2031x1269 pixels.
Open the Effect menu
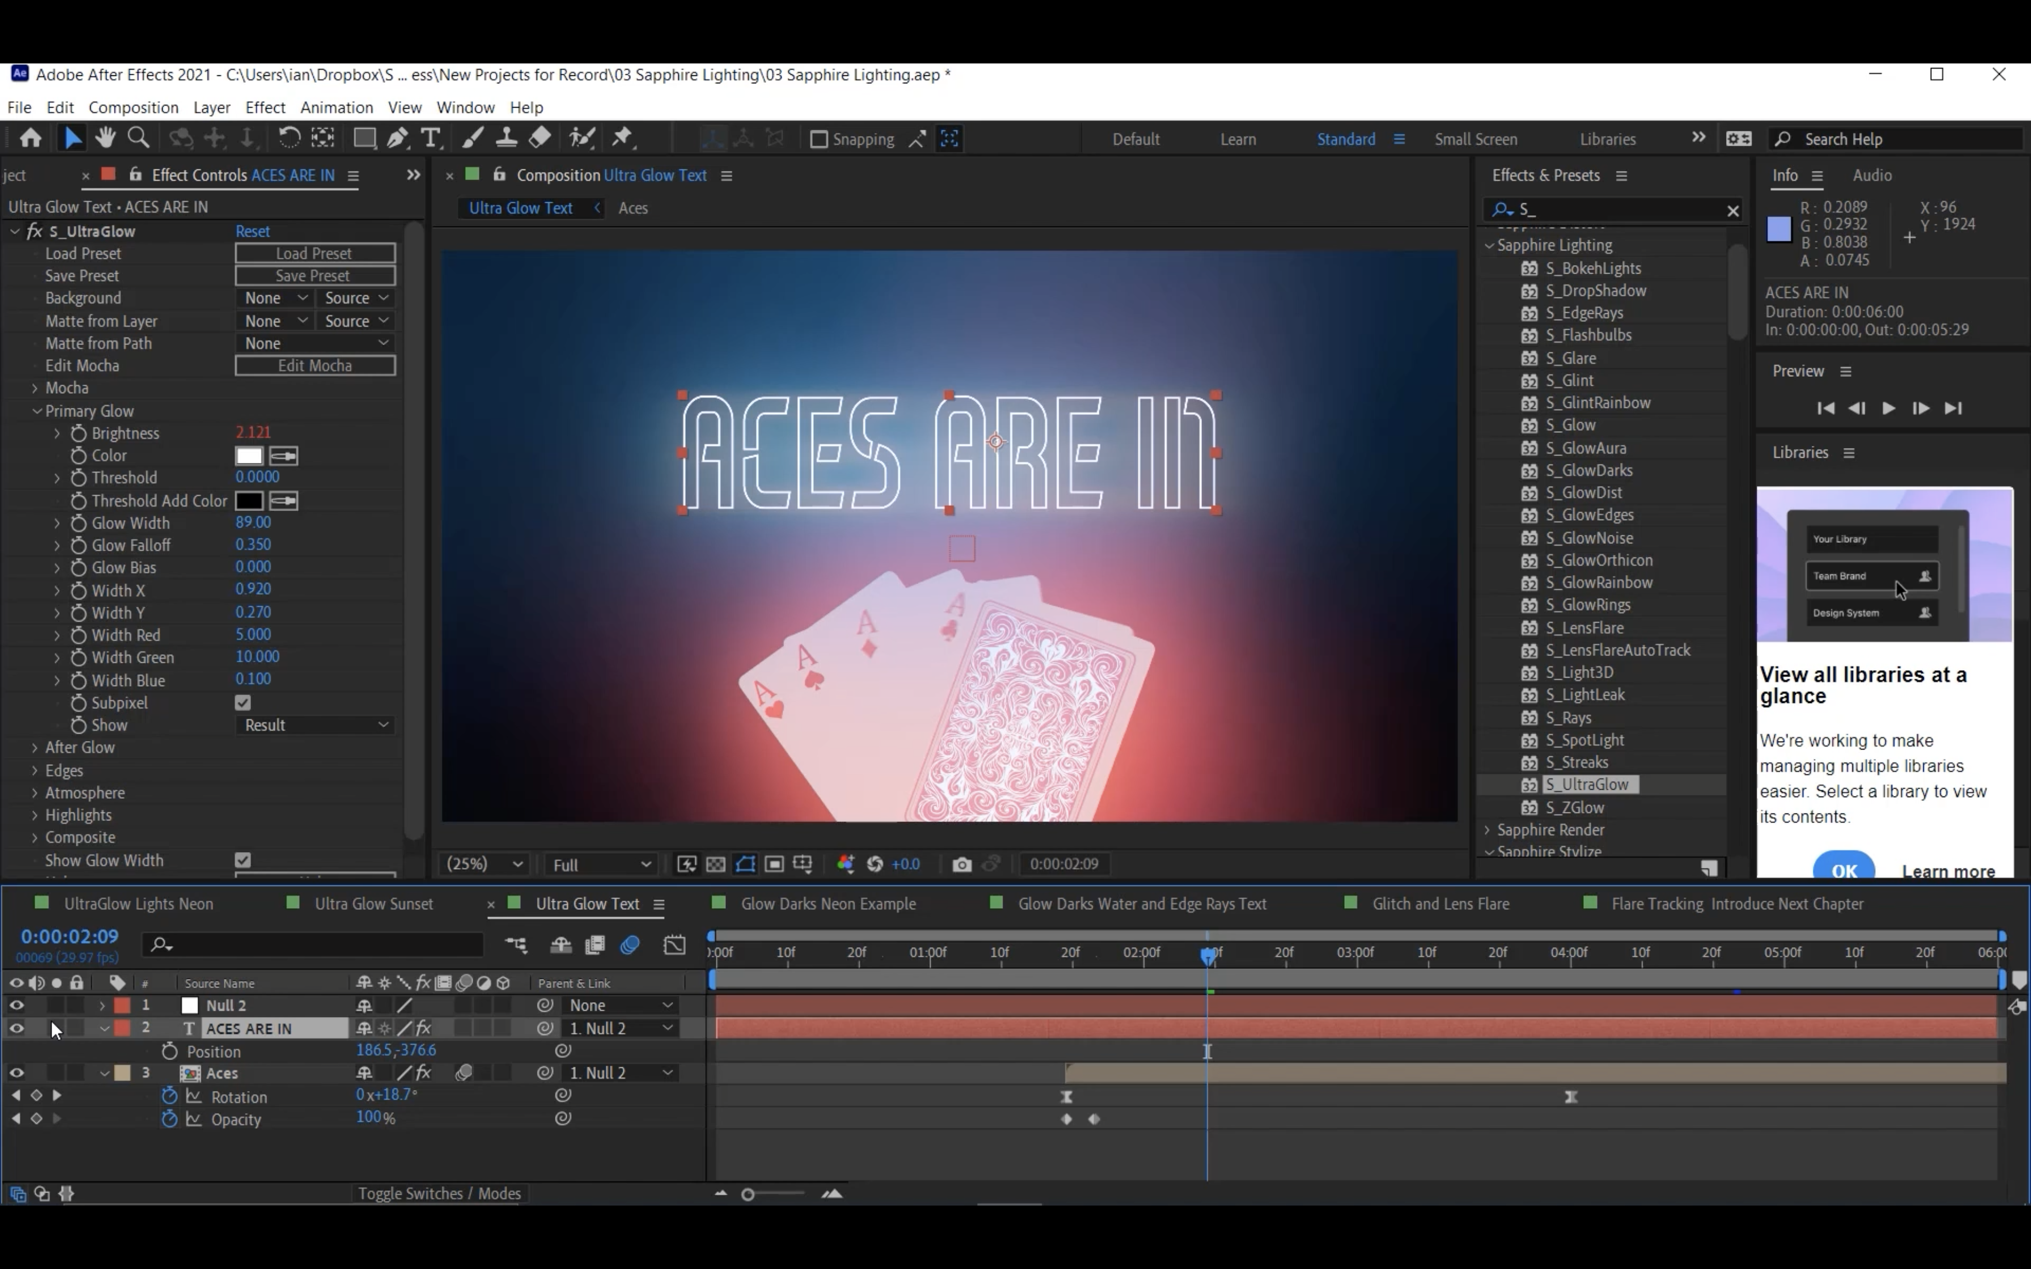point(265,108)
